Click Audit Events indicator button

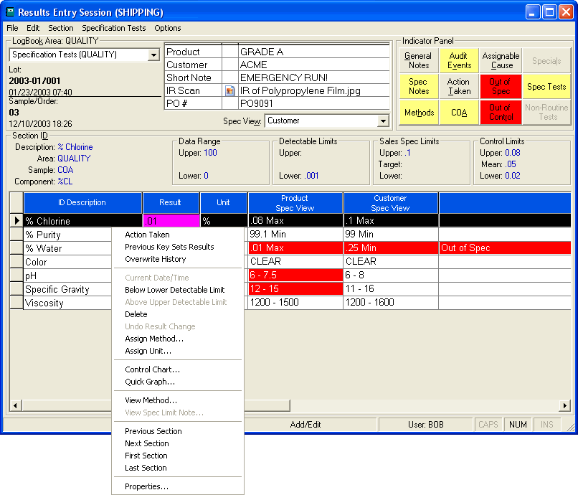[x=459, y=60]
